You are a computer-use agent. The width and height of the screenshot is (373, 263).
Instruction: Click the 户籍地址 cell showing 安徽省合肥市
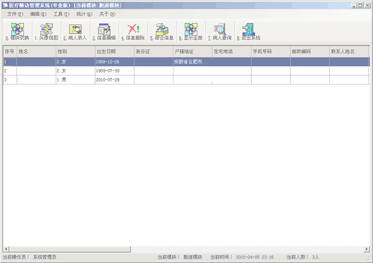point(192,62)
